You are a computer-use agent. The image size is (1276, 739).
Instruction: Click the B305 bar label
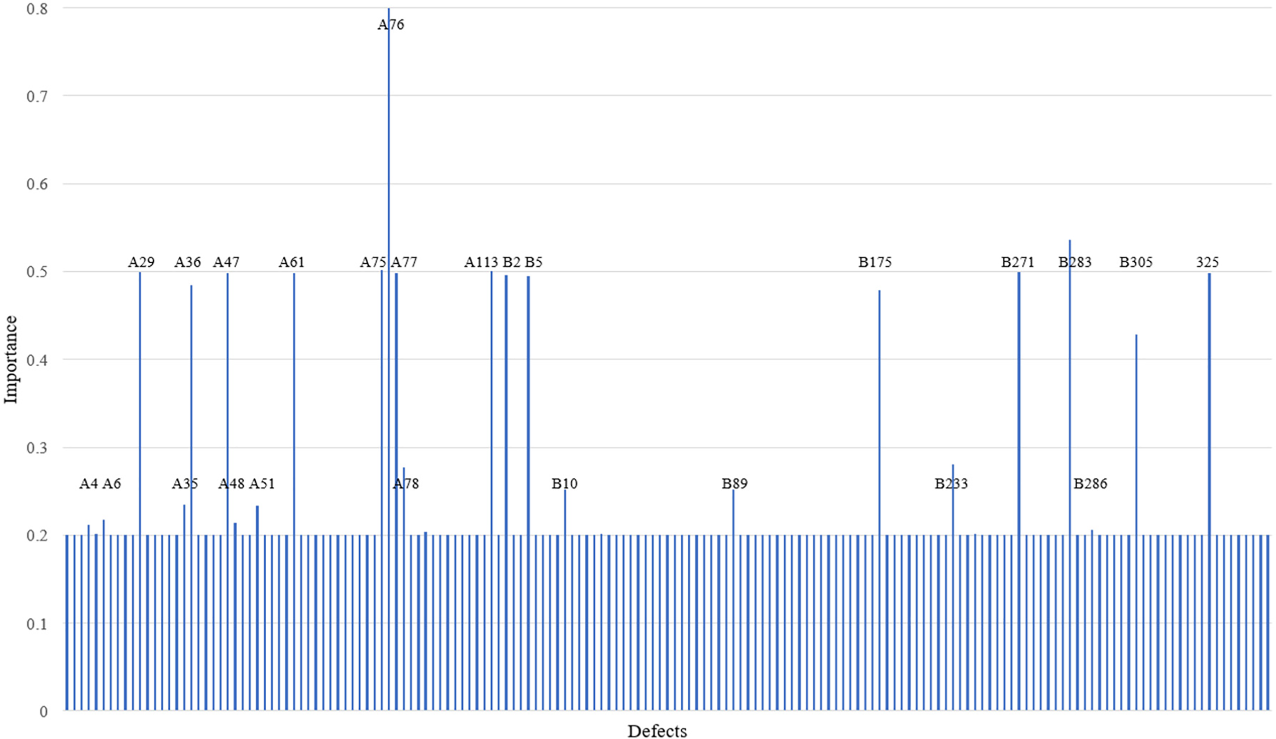click(x=1136, y=262)
